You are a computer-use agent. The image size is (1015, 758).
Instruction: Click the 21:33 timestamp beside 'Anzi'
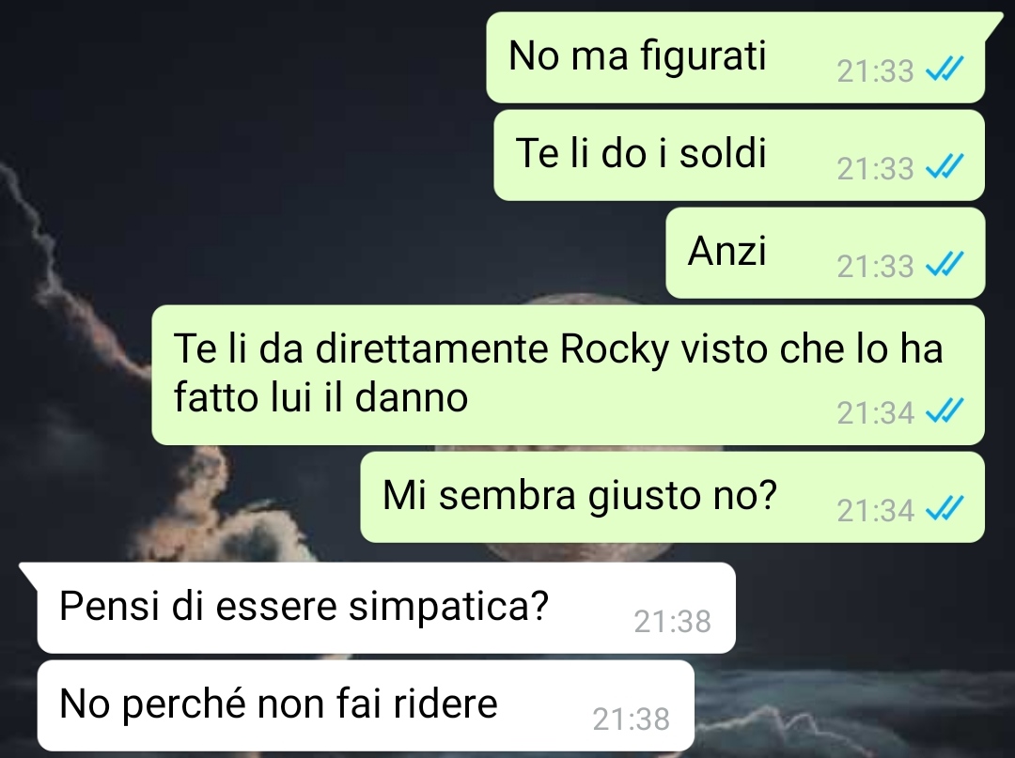pos(875,267)
